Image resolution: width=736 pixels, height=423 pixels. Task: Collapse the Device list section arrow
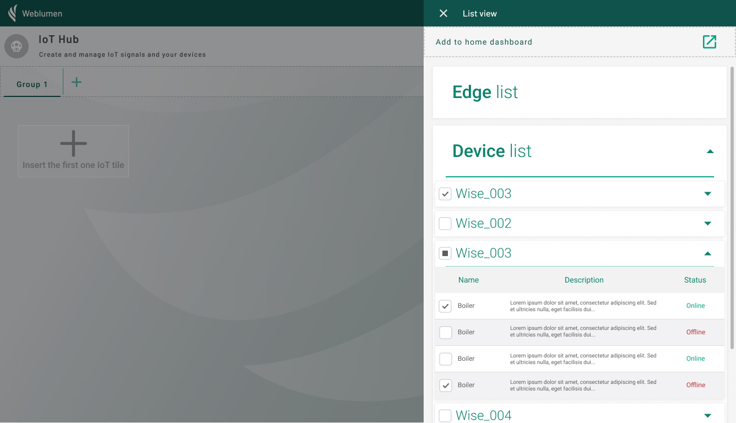point(710,151)
